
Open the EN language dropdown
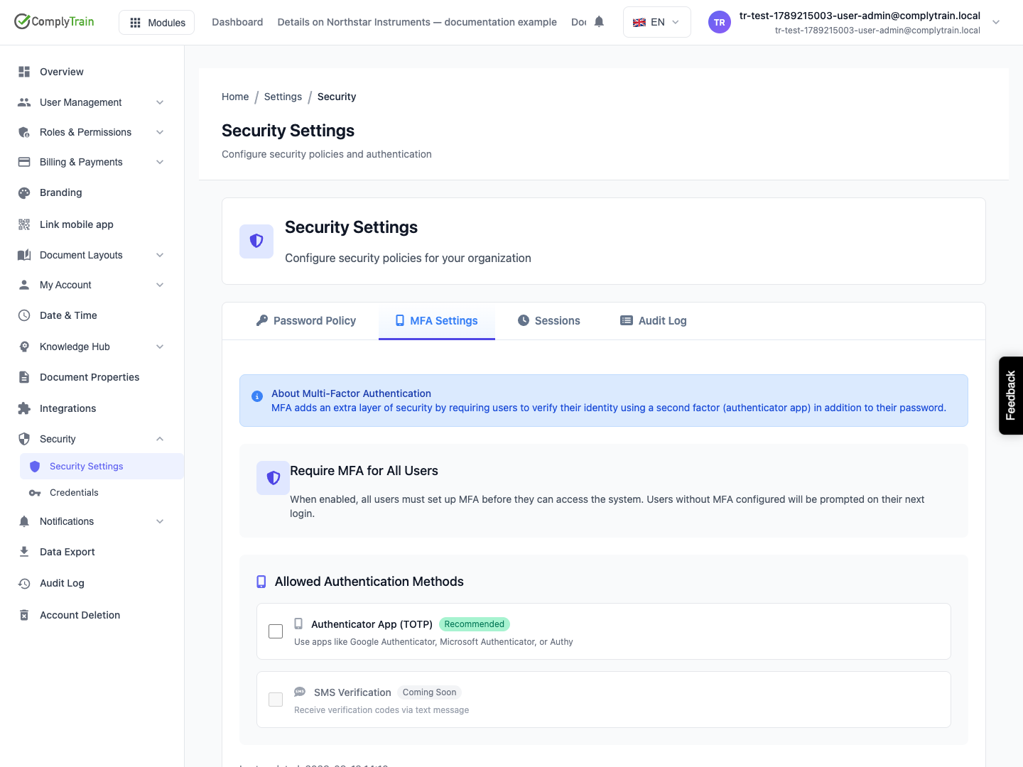coord(656,22)
